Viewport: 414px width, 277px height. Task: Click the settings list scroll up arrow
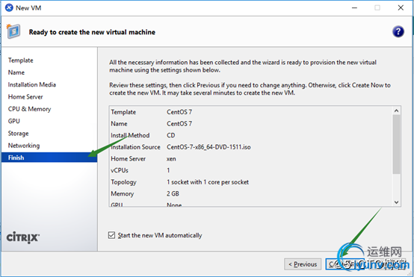click(x=396, y=111)
